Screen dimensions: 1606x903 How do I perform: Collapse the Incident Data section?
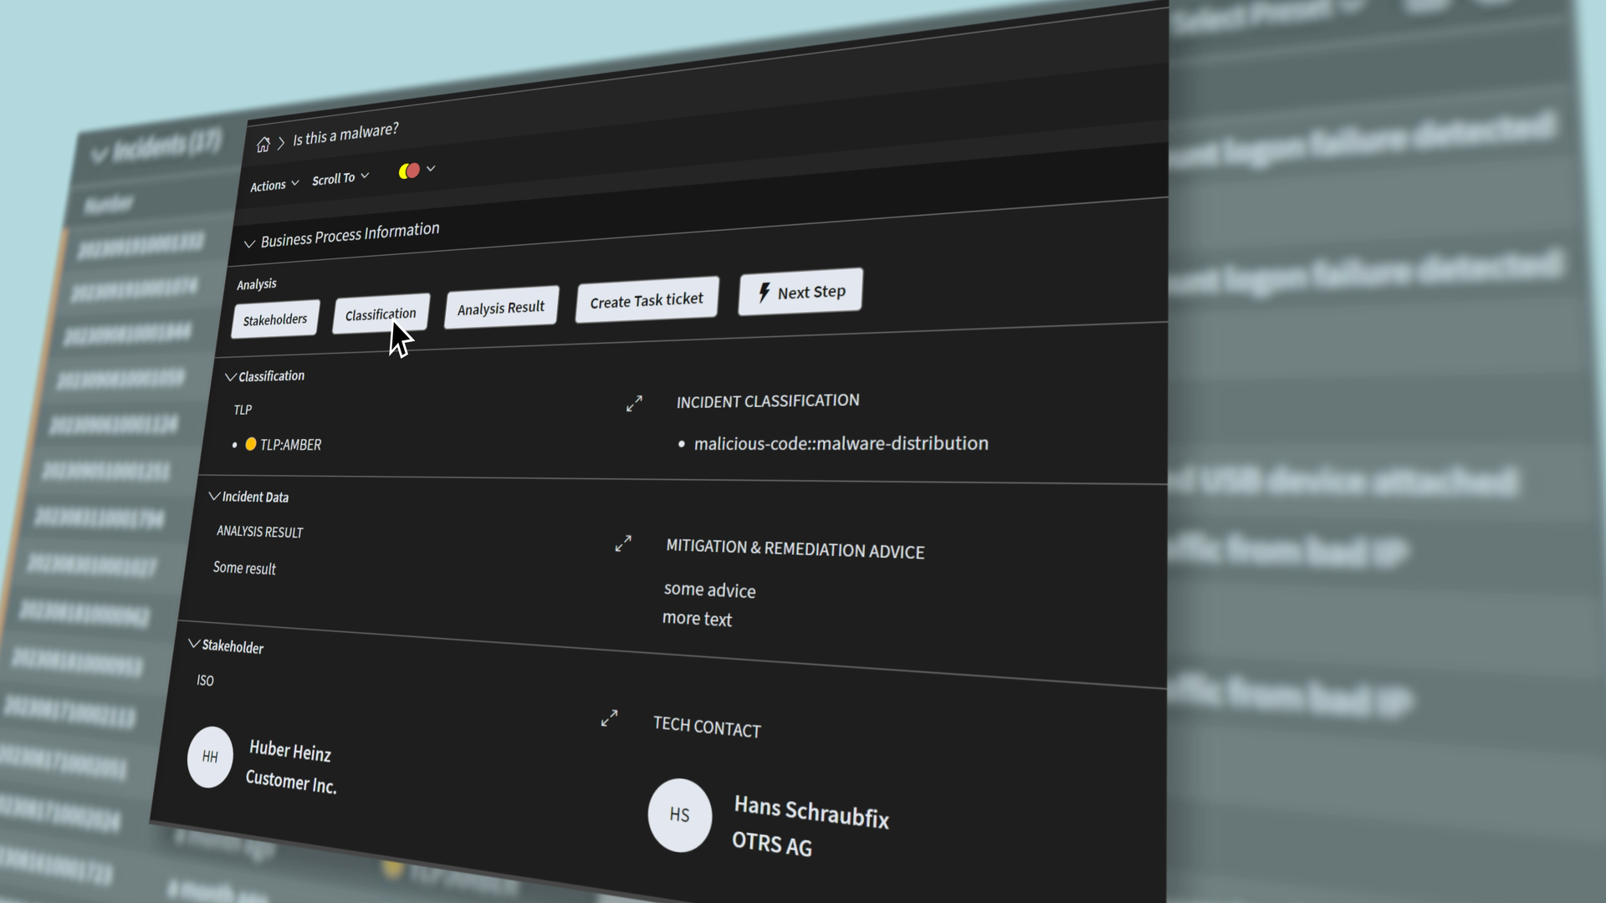click(x=214, y=496)
